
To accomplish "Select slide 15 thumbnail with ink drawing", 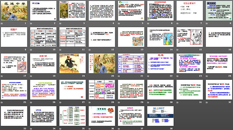I will pos(190,37).
